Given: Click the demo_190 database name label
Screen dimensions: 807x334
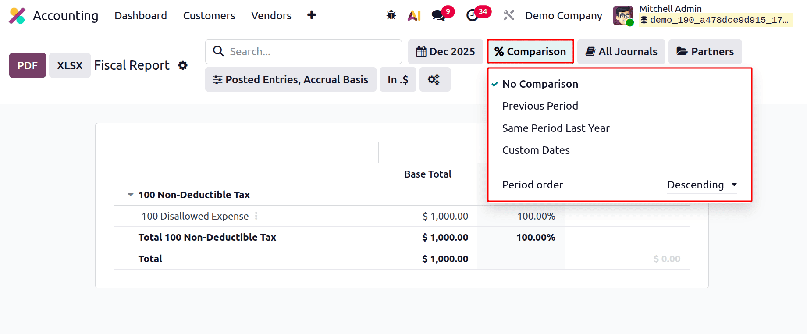Looking at the screenshot, I should pyautogui.click(x=715, y=20).
